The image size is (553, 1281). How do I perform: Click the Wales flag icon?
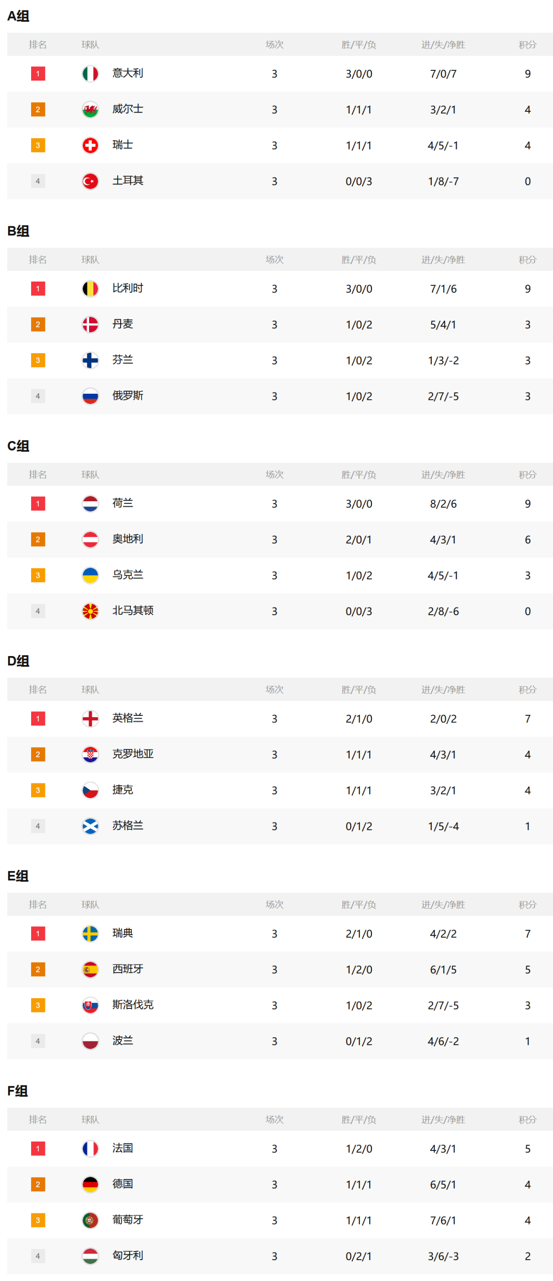pos(90,110)
